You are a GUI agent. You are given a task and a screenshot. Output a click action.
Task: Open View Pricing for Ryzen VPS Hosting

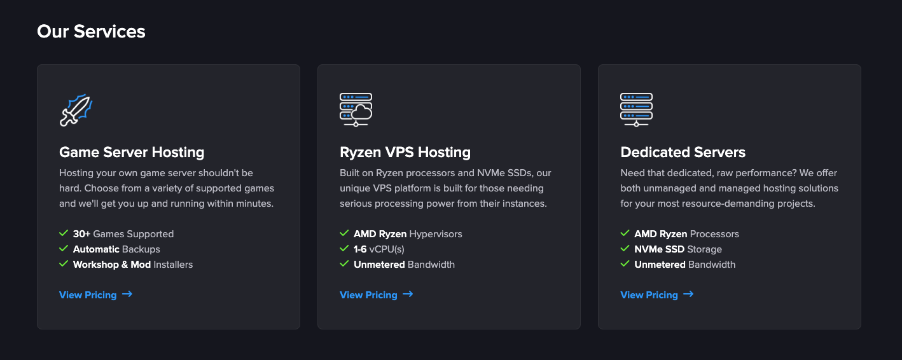point(368,295)
